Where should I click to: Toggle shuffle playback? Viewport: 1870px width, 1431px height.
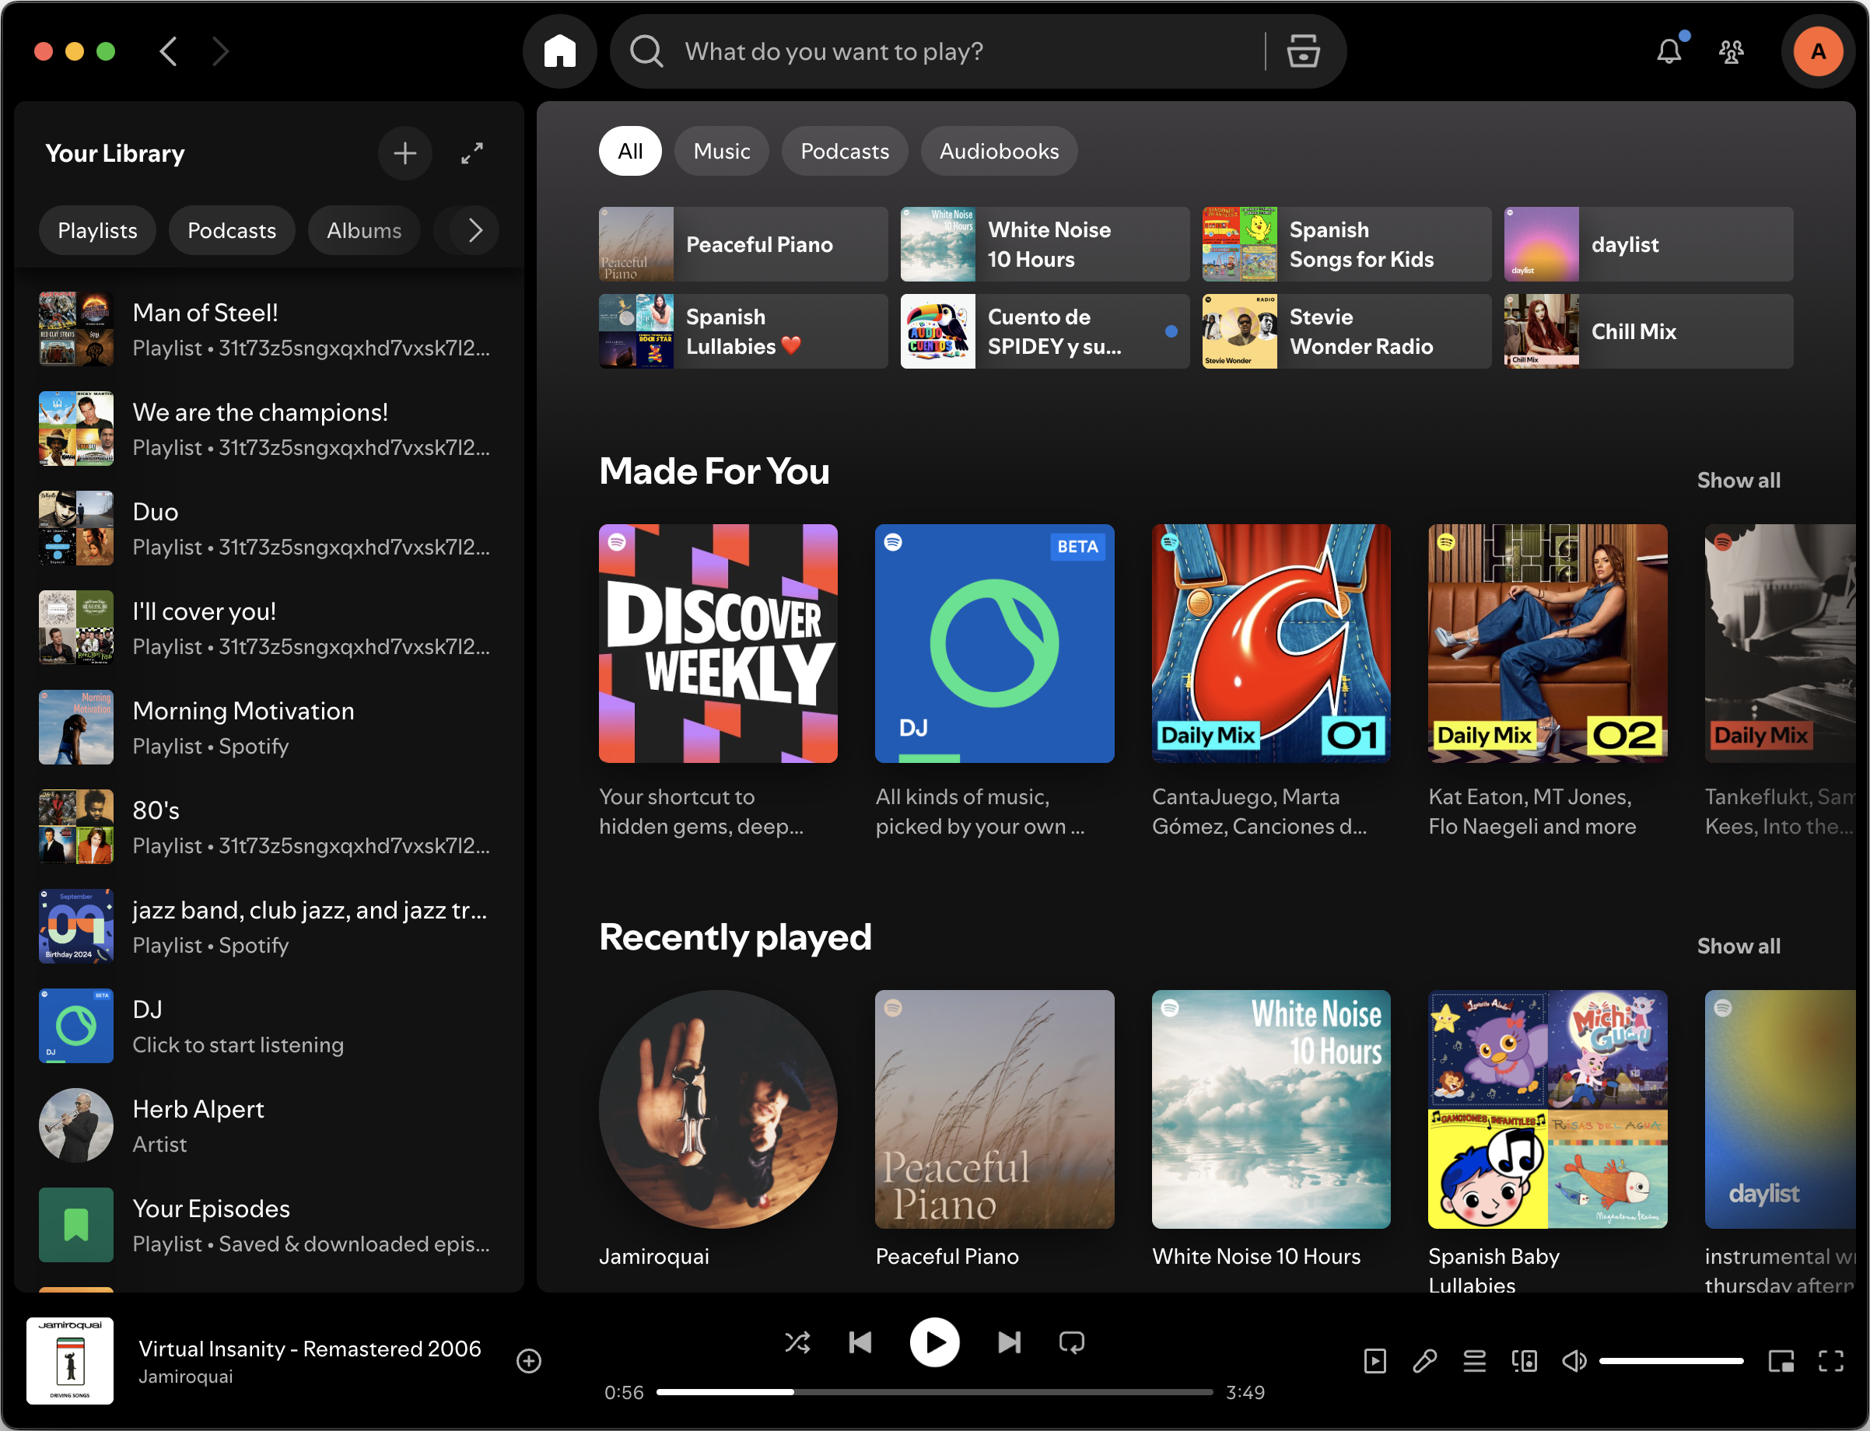pyautogui.click(x=797, y=1342)
